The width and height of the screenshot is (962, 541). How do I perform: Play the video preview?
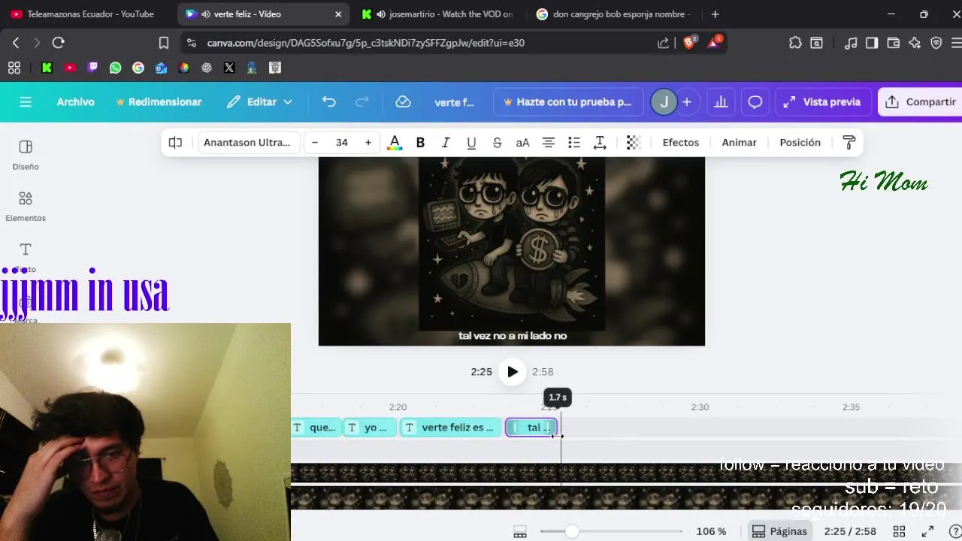tap(513, 372)
